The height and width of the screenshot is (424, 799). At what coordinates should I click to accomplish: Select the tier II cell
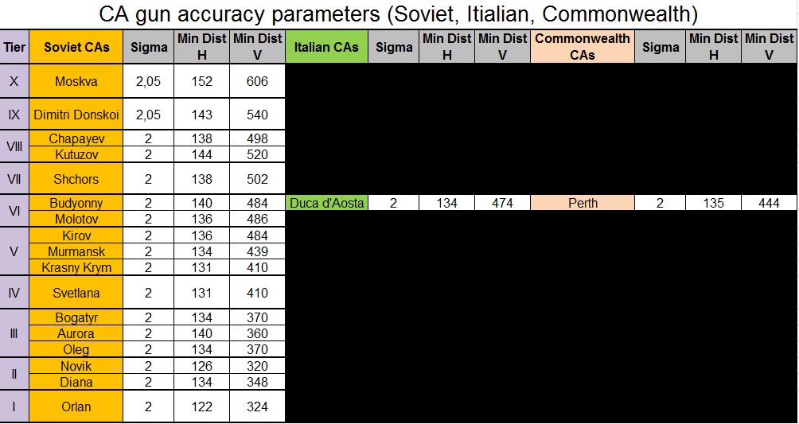14,374
